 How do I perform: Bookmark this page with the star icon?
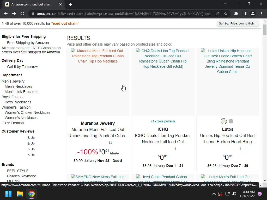click(226, 14)
